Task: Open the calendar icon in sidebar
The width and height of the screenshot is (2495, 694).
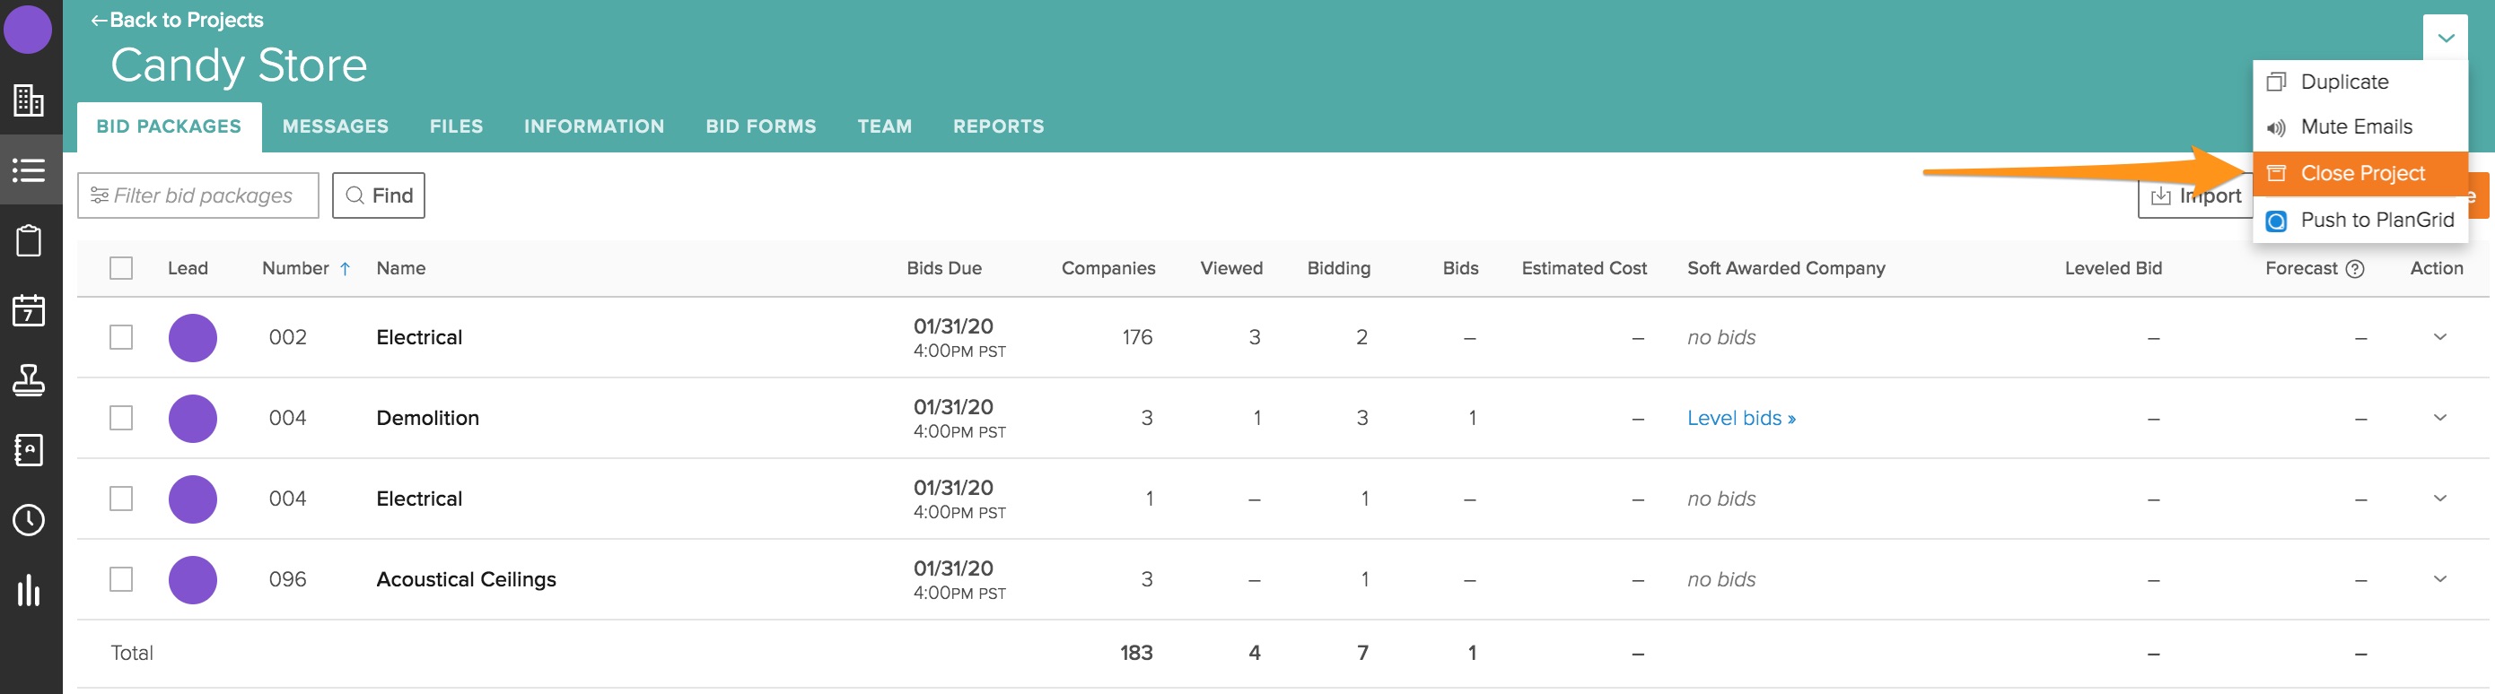Action: pyautogui.click(x=28, y=311)
